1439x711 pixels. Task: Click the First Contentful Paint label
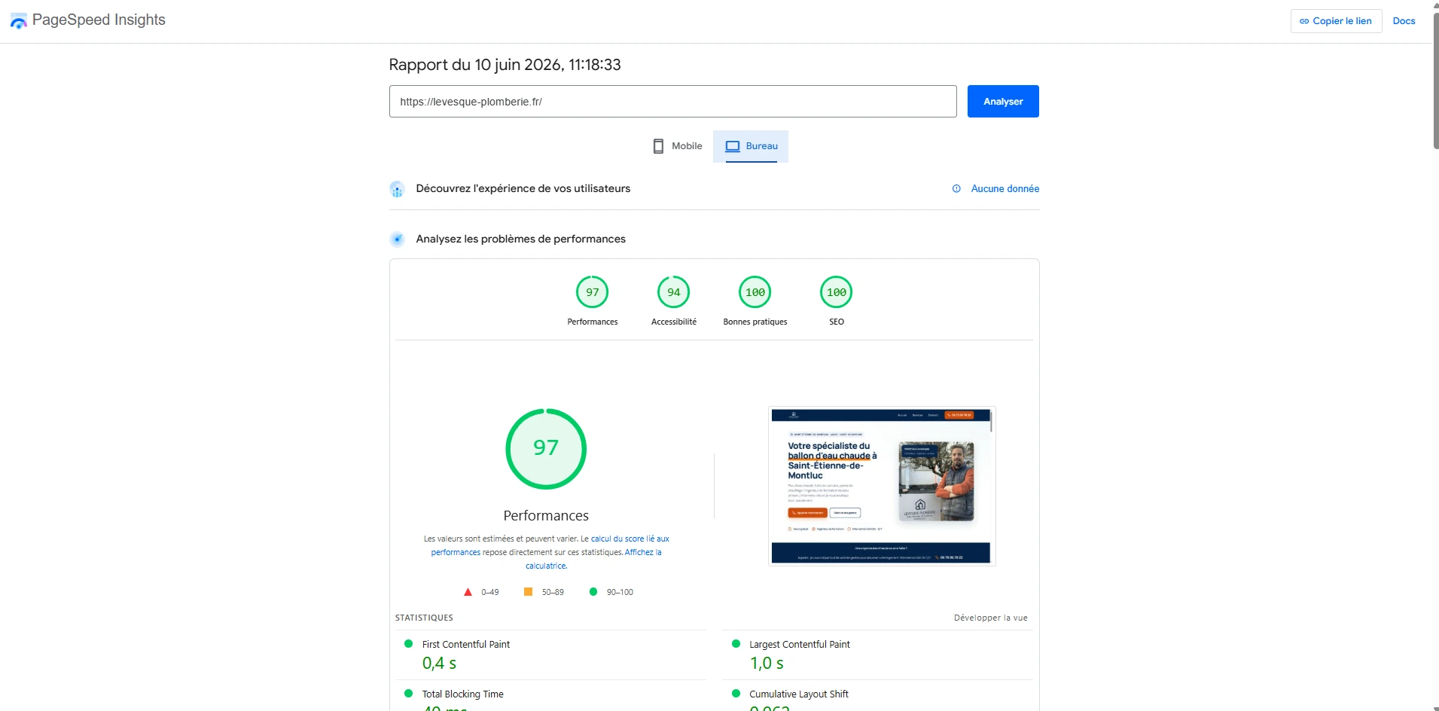point(466,645)
